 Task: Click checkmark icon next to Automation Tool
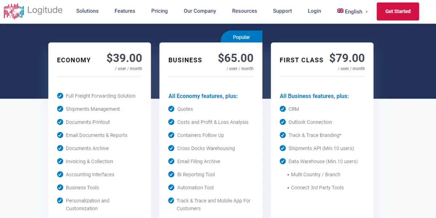pyautogui.click(x=171, y=187)
